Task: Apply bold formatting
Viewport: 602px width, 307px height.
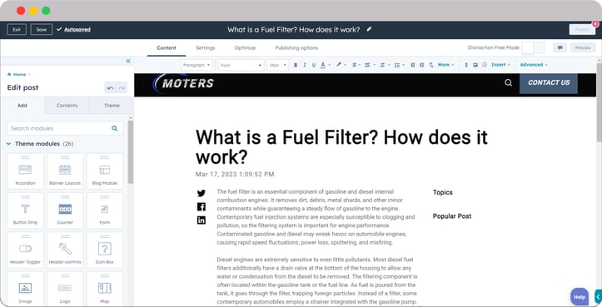Action: click(296, 65)
